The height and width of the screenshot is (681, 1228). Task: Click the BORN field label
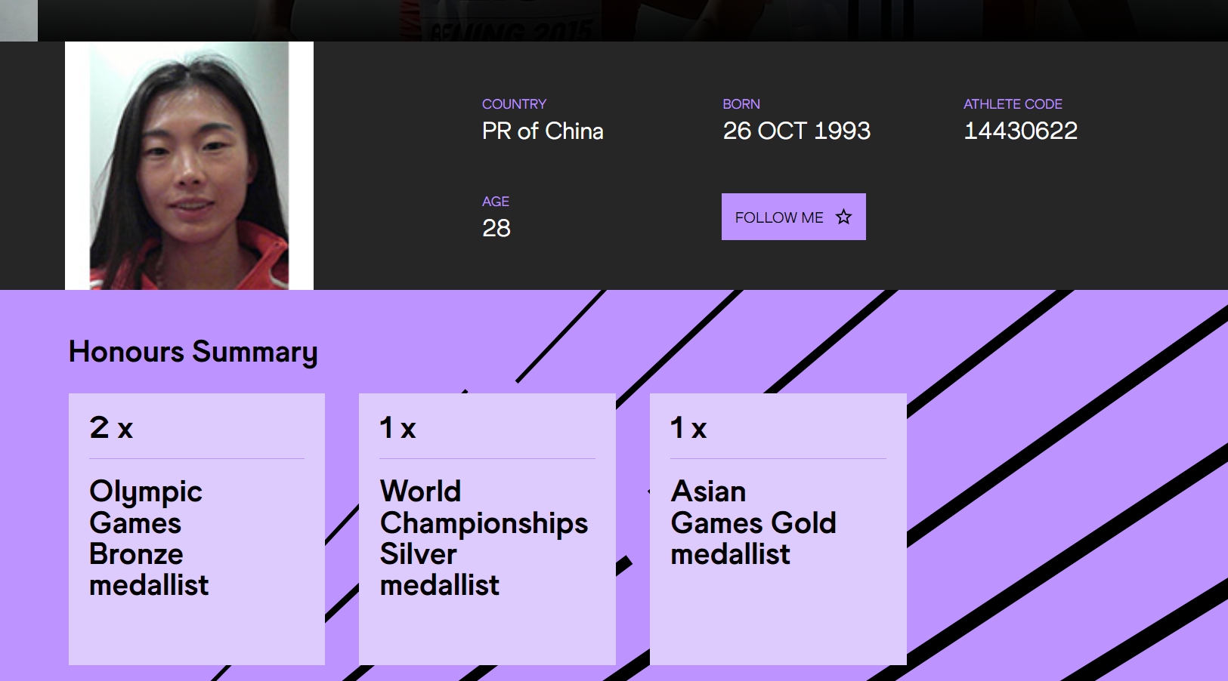pyautogui.click(x=741, y=104)
